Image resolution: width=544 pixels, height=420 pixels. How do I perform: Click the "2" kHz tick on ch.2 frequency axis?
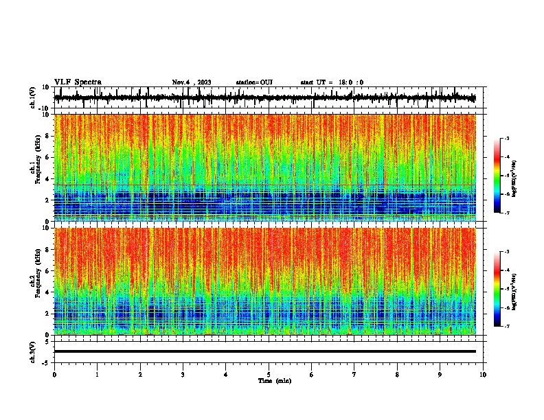pyautogui.click(x=47, y=314)
